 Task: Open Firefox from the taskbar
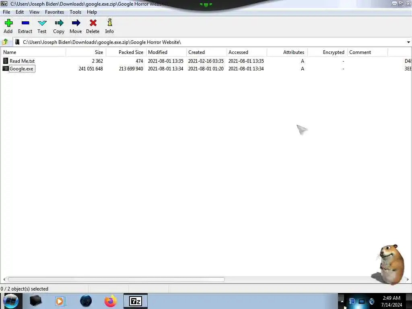coord(111,301)
